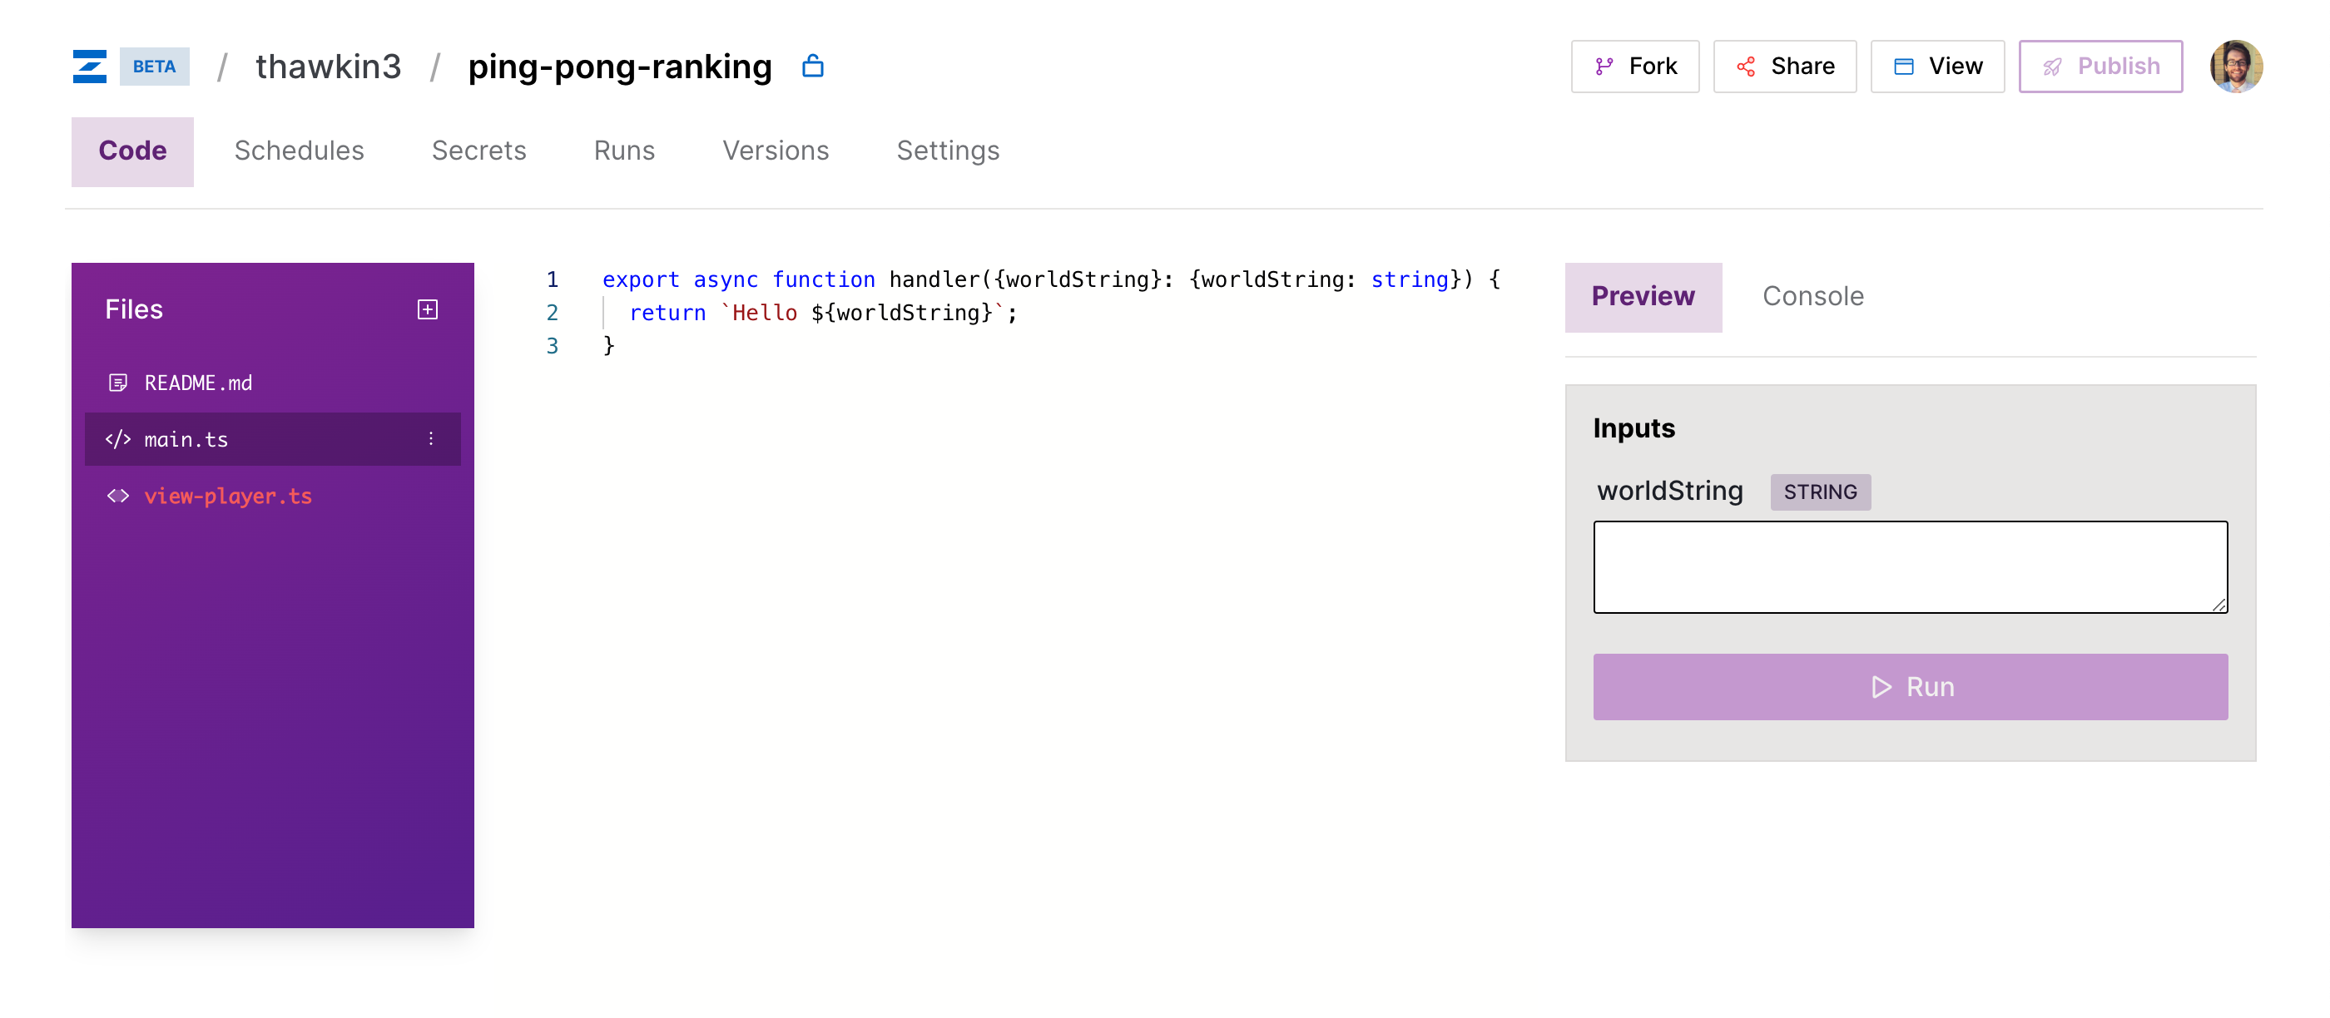Open the Versions tab

(776, 150)
